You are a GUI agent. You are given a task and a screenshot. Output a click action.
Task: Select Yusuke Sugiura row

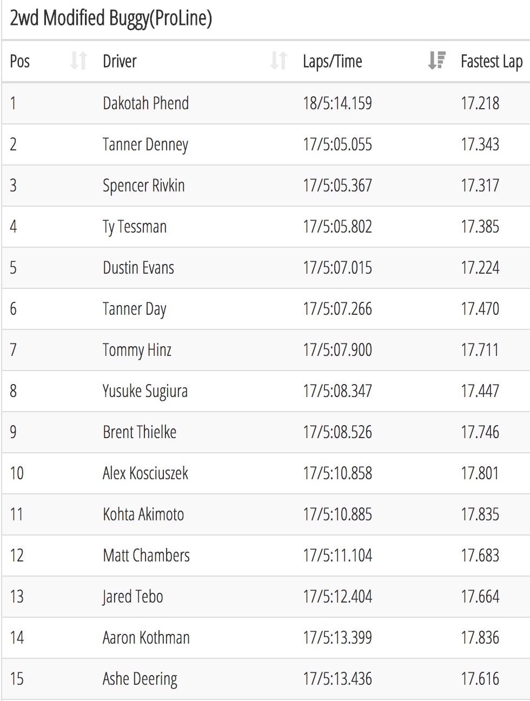pyautogui.click(x=266, y=391)
